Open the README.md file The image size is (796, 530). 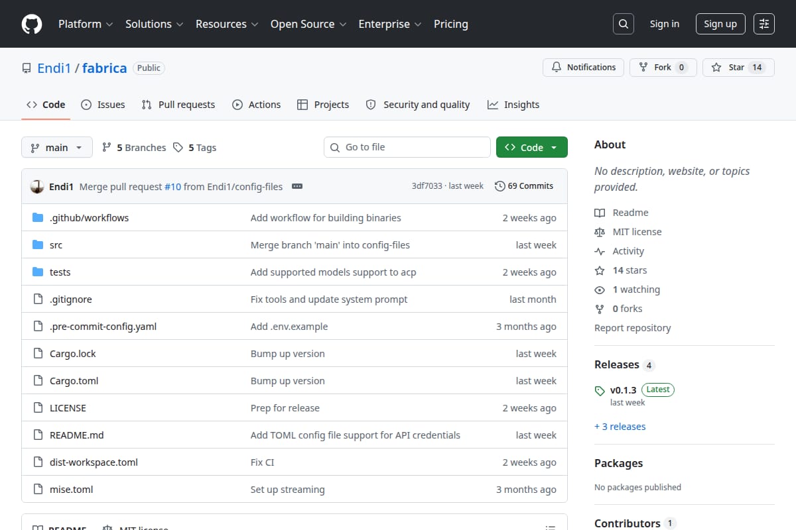[76, 435]
